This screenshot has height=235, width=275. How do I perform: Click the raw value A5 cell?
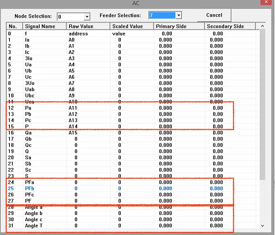72,71
